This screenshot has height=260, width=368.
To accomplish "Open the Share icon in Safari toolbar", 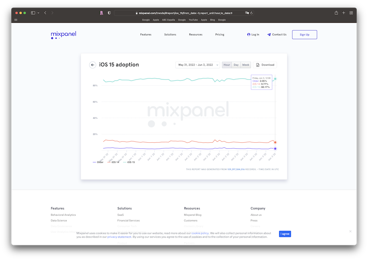I will (x=336, y=13).
